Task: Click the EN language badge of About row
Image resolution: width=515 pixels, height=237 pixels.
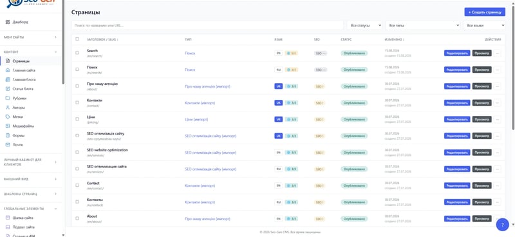Action: click(x=279, y=218)
